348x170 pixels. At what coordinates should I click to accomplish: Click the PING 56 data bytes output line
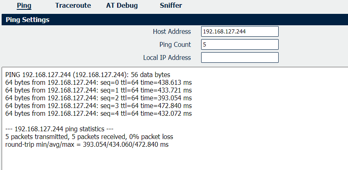tap(88, 75)
